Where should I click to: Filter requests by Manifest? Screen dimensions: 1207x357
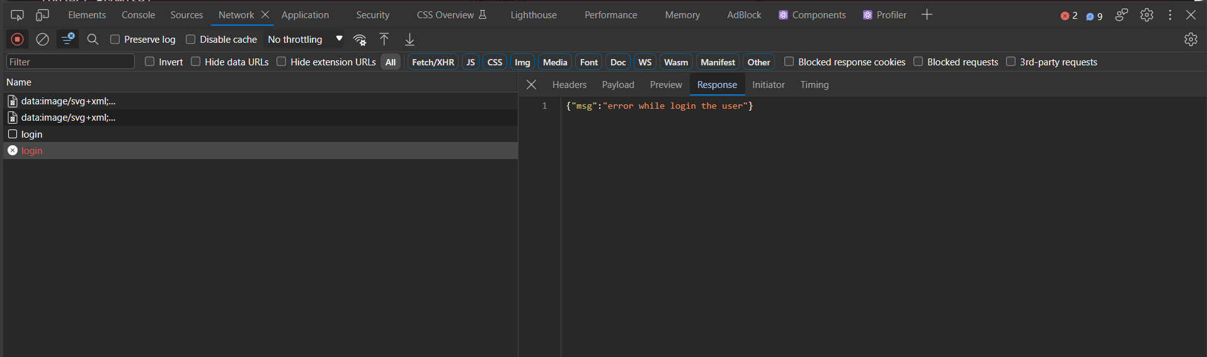pyautogui.click(x=718, y=62)
